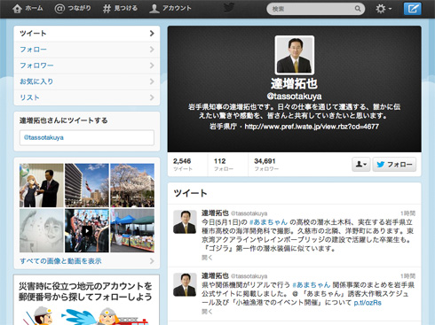Open アカウント with the person icon

click(x=170, y=9)
